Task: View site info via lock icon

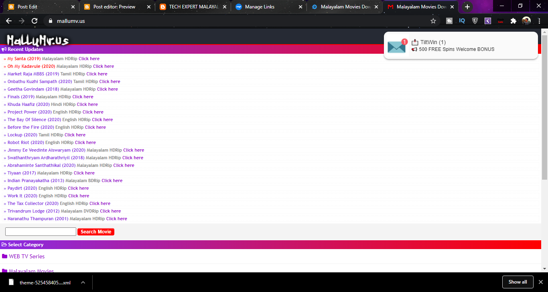Action: (50, 21)
